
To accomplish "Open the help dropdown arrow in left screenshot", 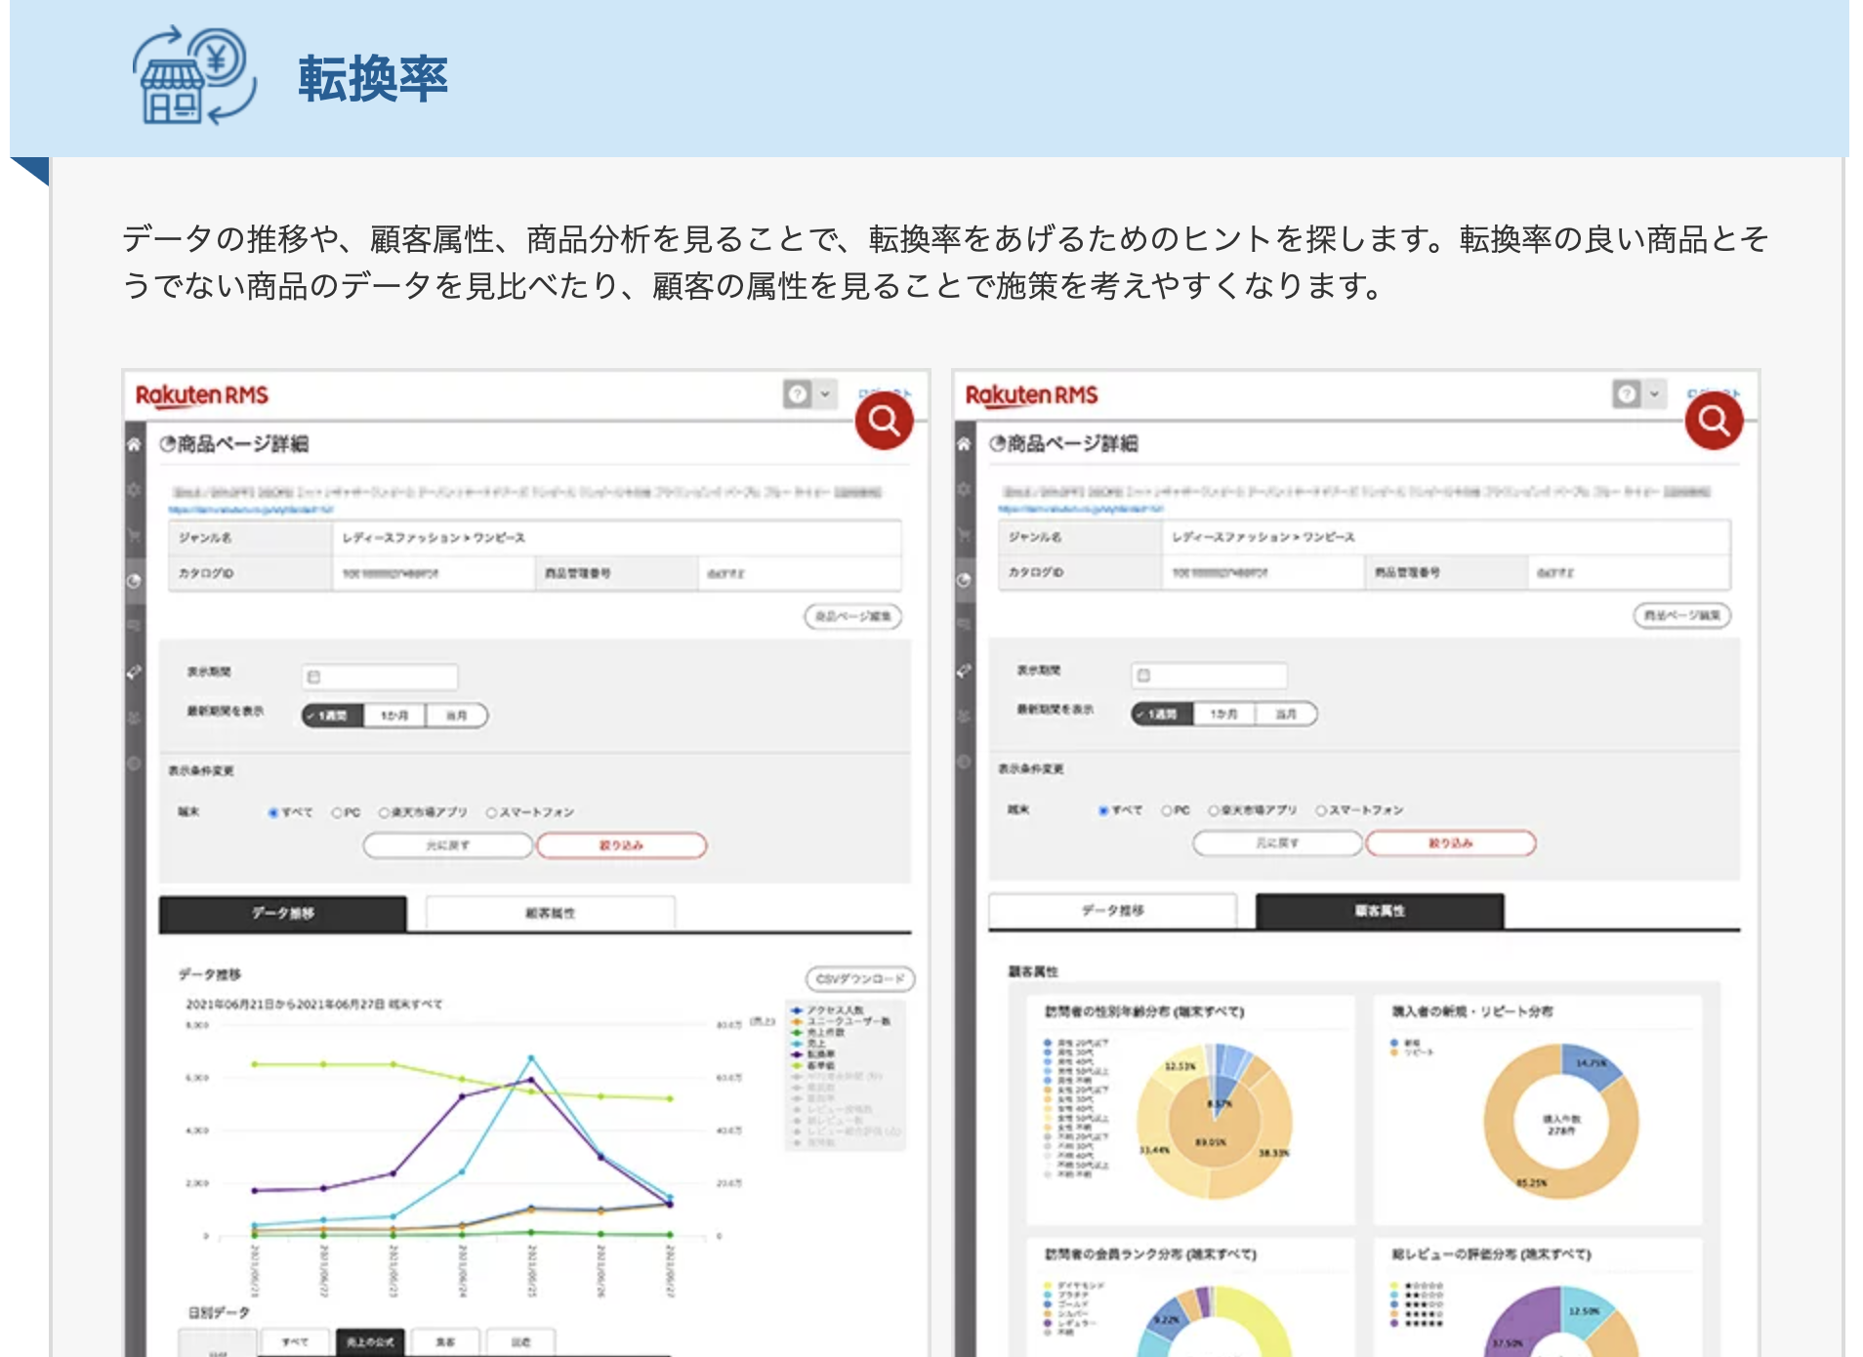I will tap(825, 393).
